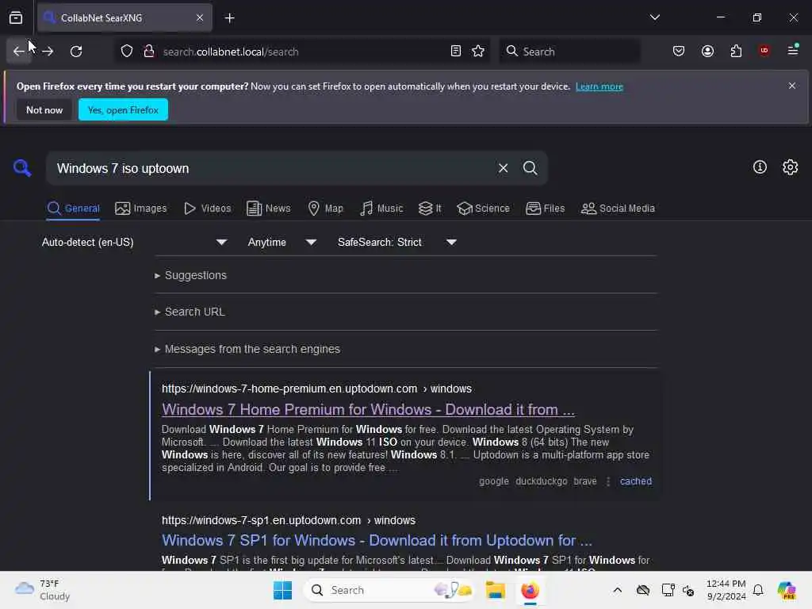Screen dimensions: 812x609
Task: Go forward with the forward arrow
Action: (x=48, y=52)
